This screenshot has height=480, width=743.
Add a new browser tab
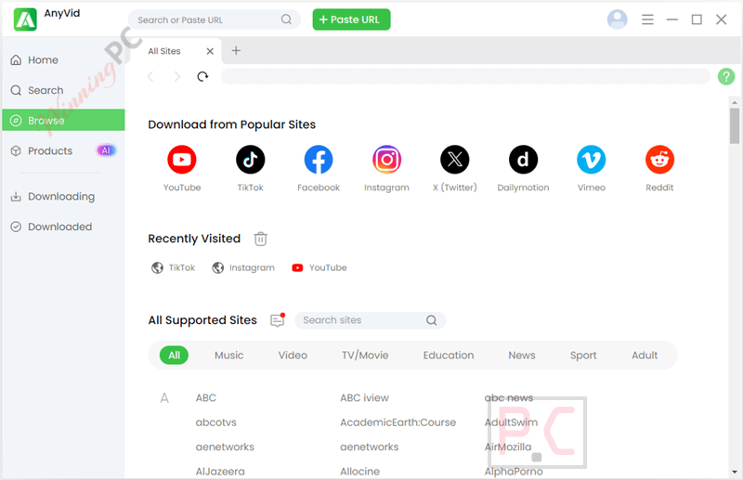[x=236, y=50]
